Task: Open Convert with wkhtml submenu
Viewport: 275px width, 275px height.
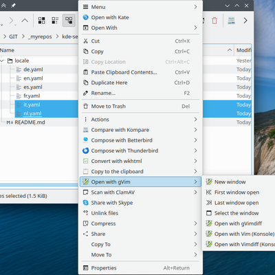Action: 140,161
